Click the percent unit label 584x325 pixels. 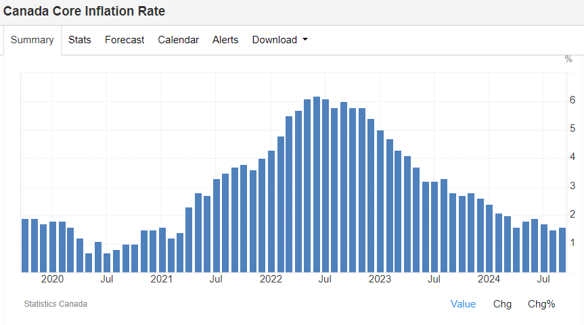tap(568, 59)
